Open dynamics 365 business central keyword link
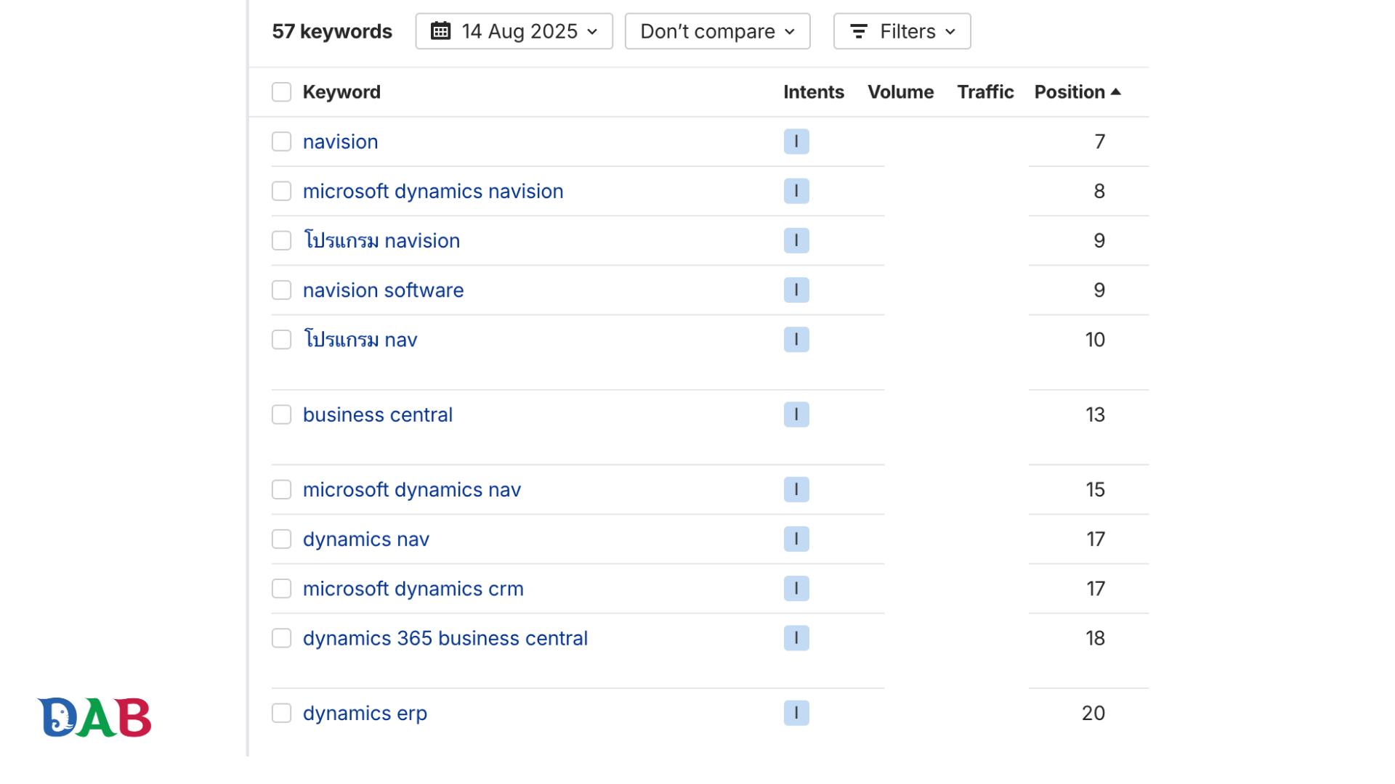Image resolution: width=1395 pixels, height=784 pixels. click(445, 638)
